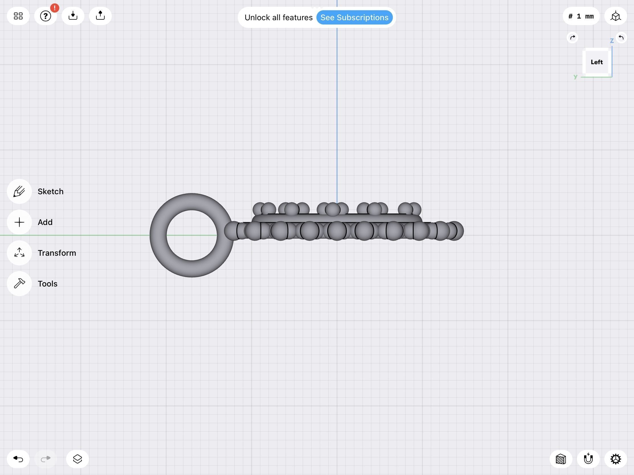Select the gray torus ring object
Screen dimensions: 634x475
click(x=158, y=235)
